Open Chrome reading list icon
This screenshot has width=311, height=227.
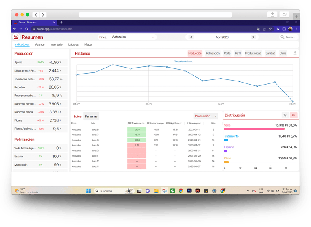coord(278,29)
